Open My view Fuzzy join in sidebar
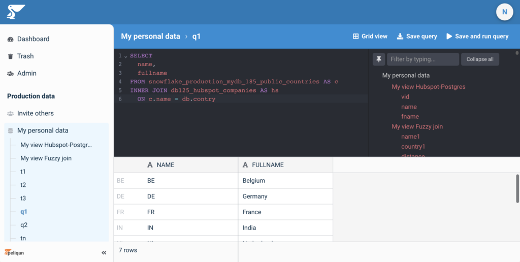Viewport: 520px width, 262px height. click(46, 158)
